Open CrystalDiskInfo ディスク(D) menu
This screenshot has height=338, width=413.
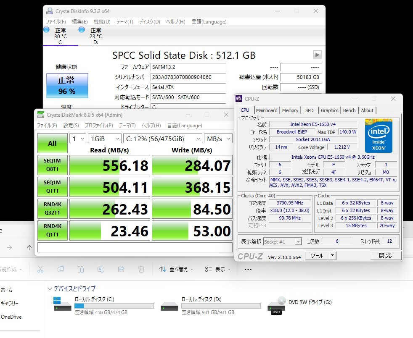[x=149, y=21]
